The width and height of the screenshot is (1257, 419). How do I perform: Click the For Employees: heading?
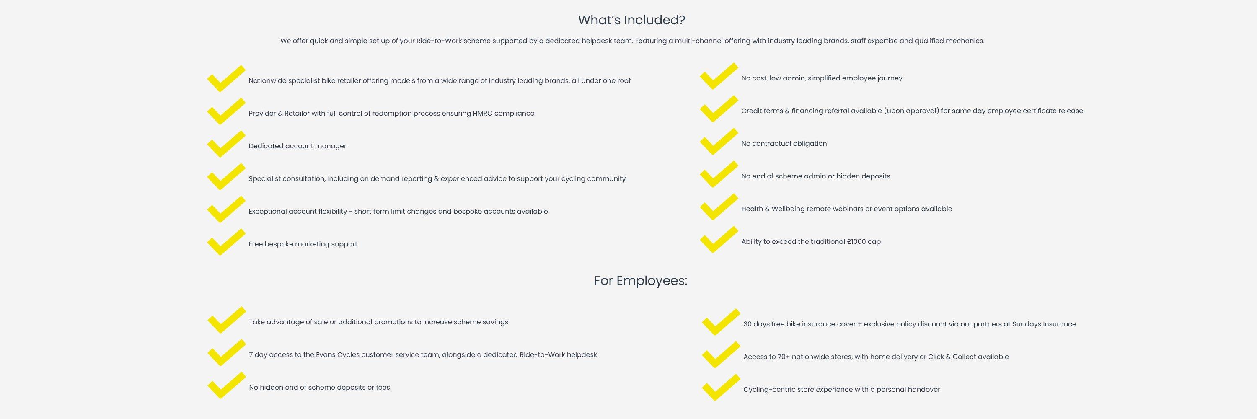click(640, 280)
